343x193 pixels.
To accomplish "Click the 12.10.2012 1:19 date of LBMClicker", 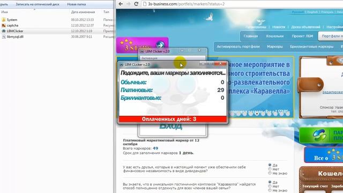I will 81,31.
